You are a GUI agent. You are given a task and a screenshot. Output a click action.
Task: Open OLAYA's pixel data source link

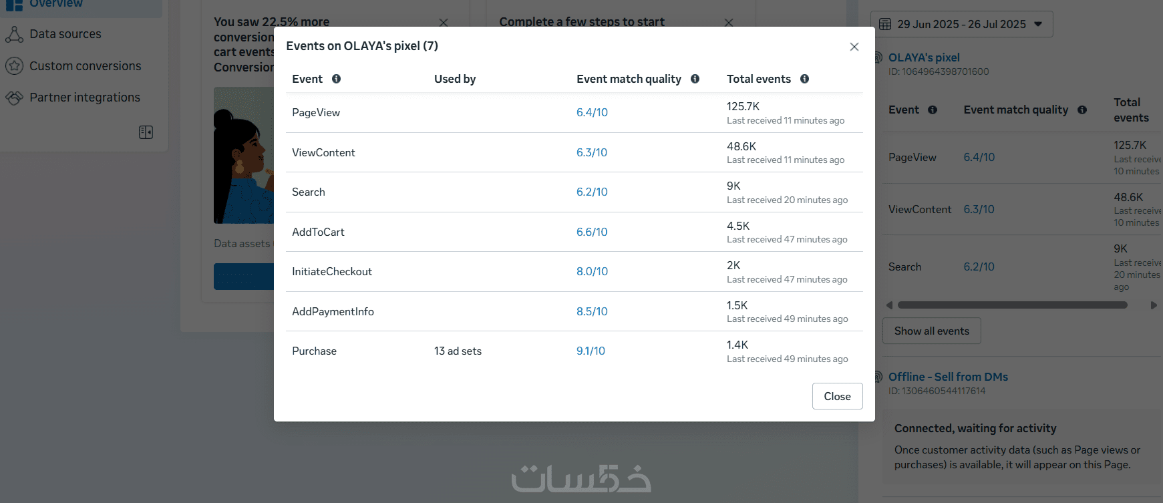(x=924, y=57)
